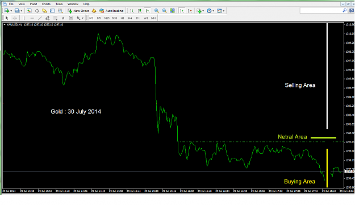This screenshot has width=355, height=205.
Task: Select the 'Buying Area' yellow text label
Action: (299, 182)
